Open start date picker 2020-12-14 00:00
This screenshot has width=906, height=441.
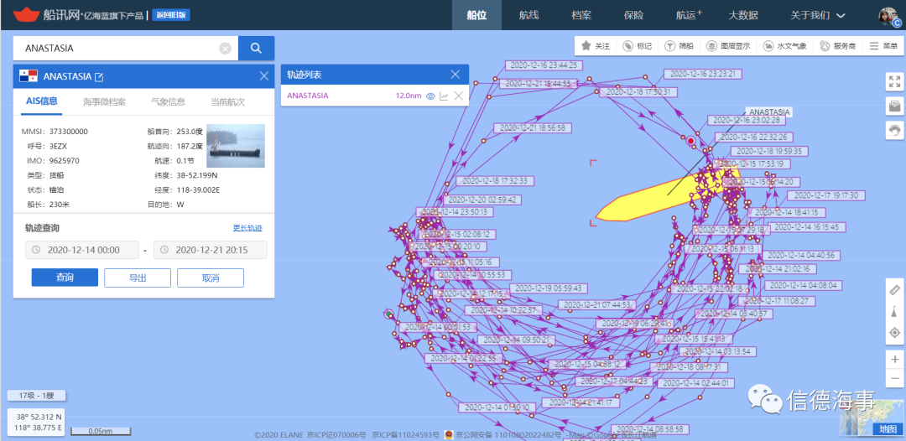[82, 250]
